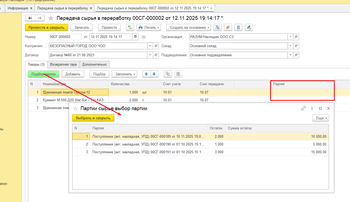Open the calendar picker for document date
Viewport: 350px width, 202px height.
pyautogui.click(x=135, y=37)
